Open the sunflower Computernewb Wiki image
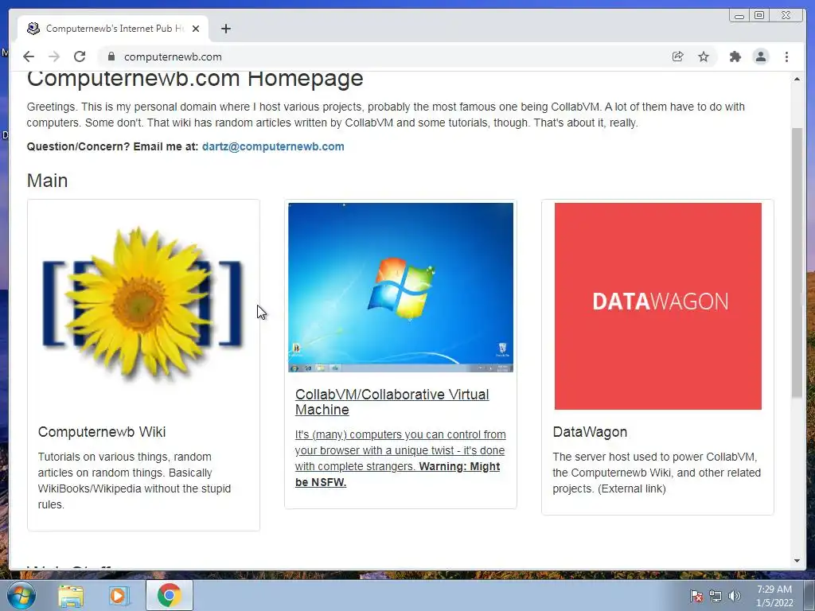This screenshot has height=611, width=815. 143,305
